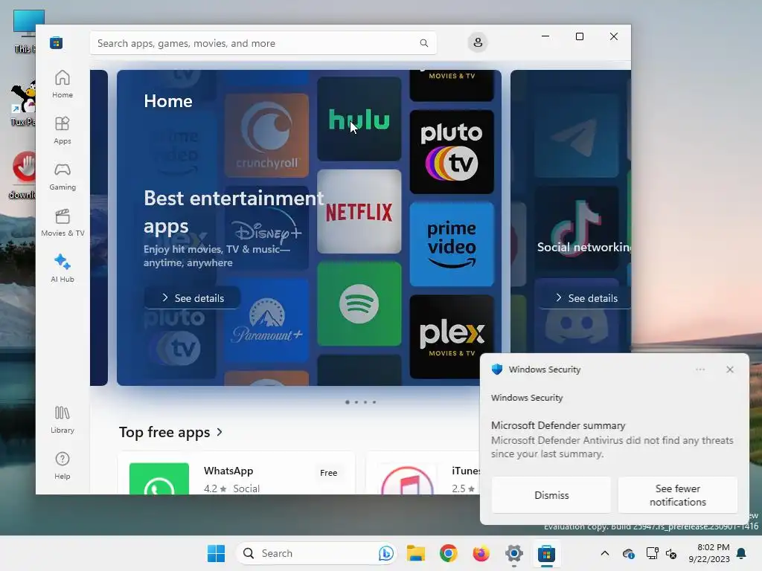Click the taskbar Search box
Screen dimensions: 762x571
tap(316, 553)
